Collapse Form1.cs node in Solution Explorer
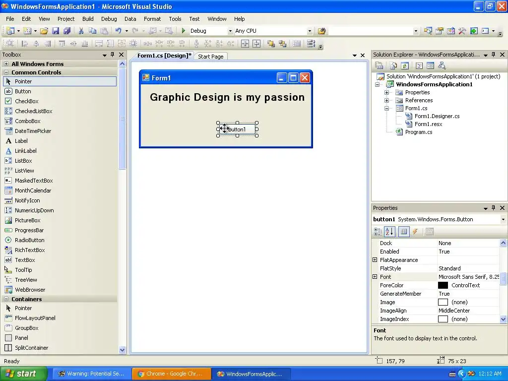This screenshot has width=508, height=381. (x=386, y=108)
